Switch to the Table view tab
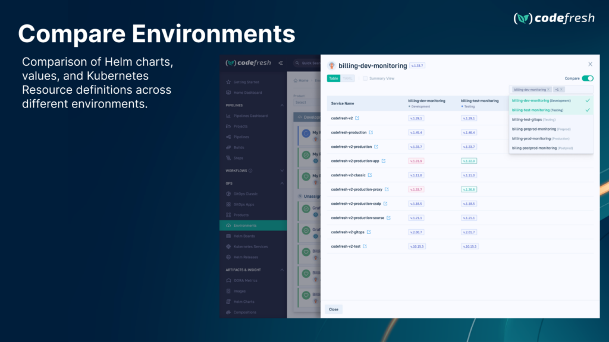Viewport: 609px width, 342px height. coord(334,78)
